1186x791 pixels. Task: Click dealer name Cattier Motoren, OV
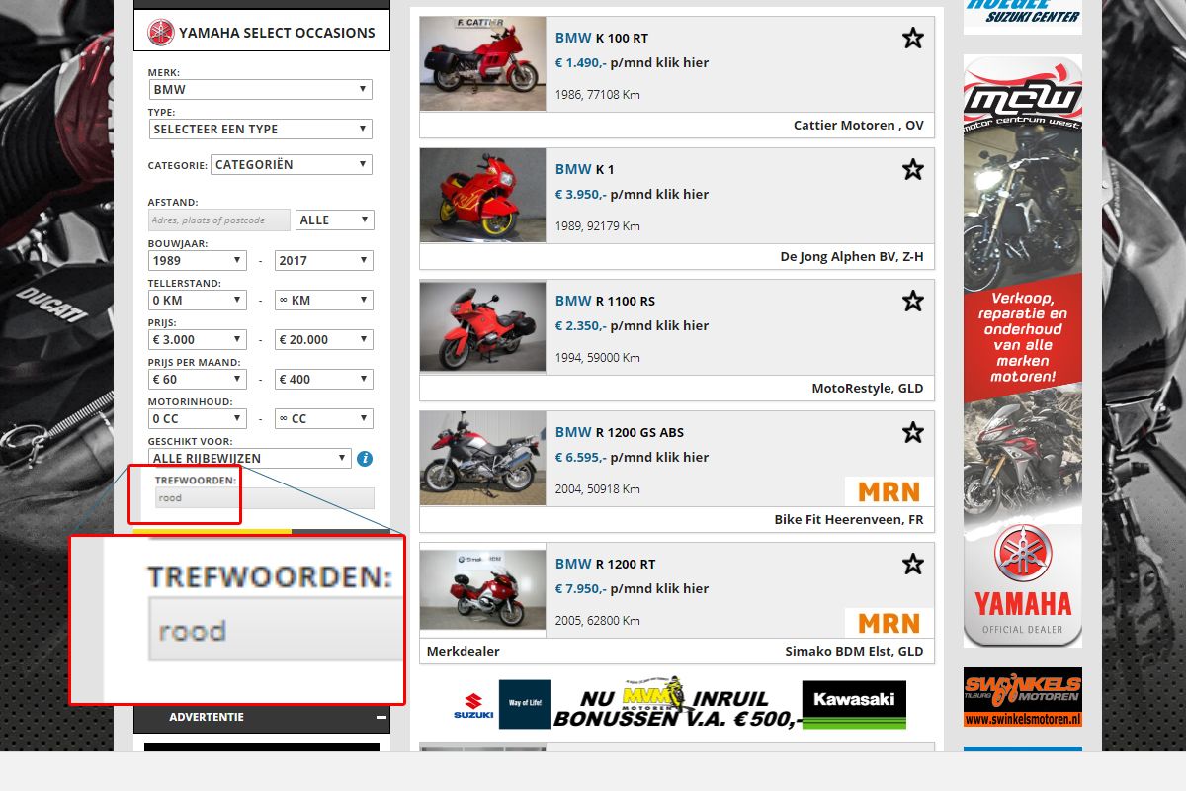click(859, 126)
